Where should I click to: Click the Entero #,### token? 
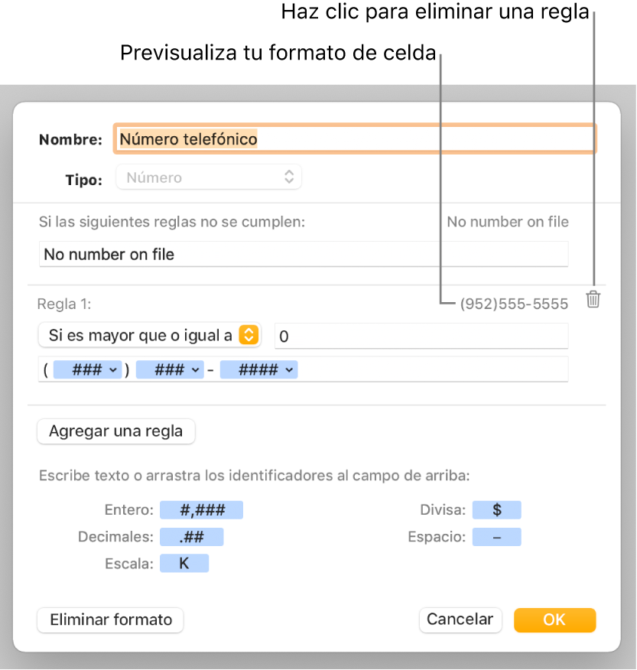200,510
